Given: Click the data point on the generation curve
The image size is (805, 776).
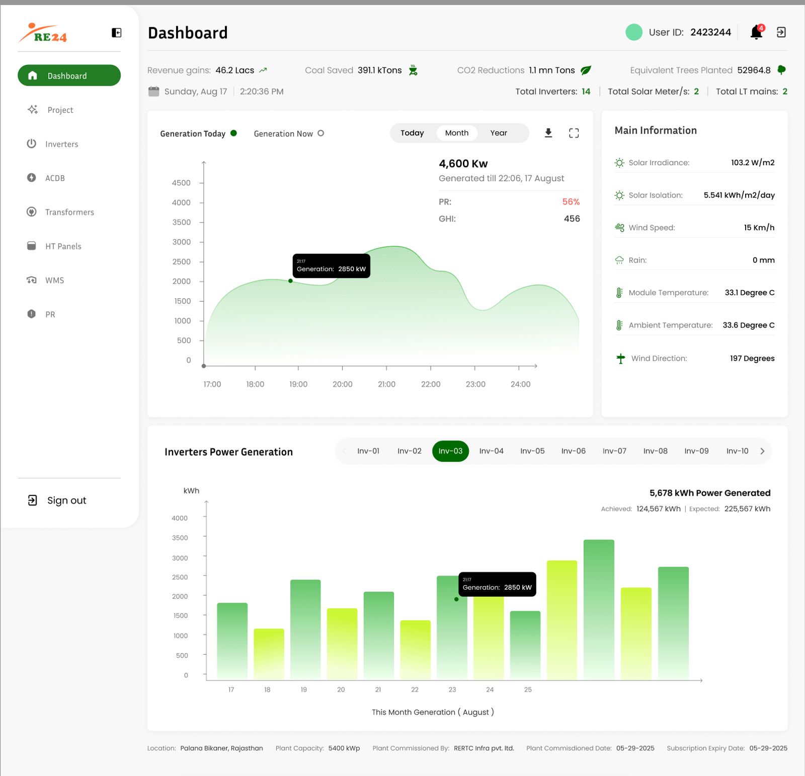Looking at the screenshot, I should pos(290,281).
